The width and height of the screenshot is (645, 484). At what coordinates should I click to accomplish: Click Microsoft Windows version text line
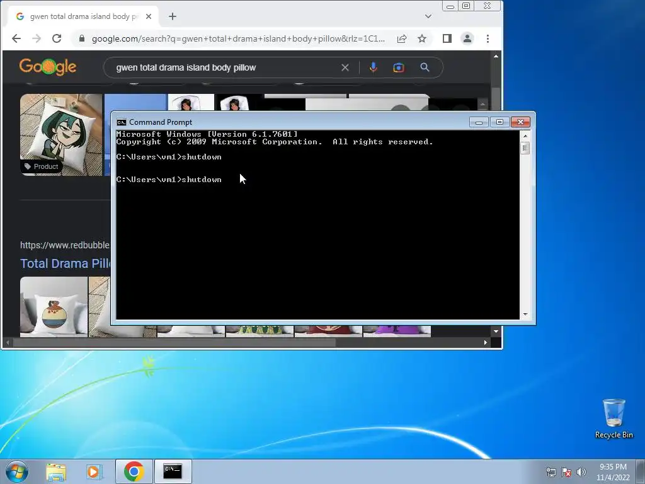click(x=207, y=134)
